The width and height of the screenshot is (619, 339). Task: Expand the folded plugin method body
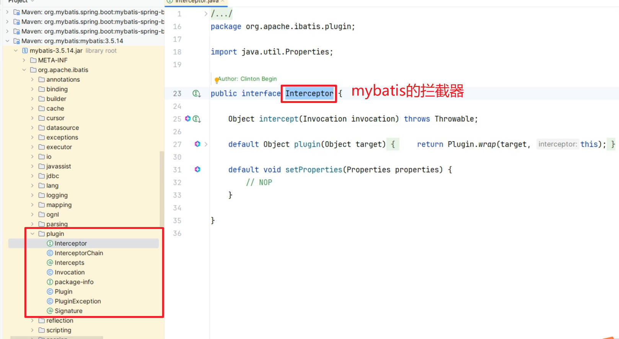tap(206, 144)
